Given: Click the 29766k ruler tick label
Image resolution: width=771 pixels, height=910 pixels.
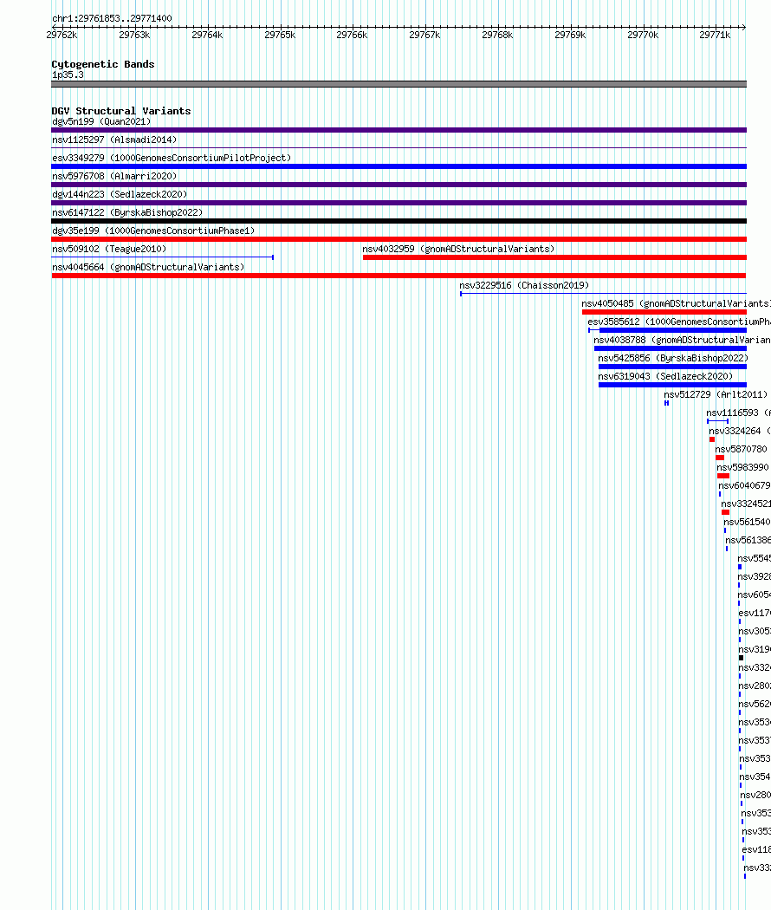Looking at the screenshot, I should pyautogui.click(x=352, y=35).
